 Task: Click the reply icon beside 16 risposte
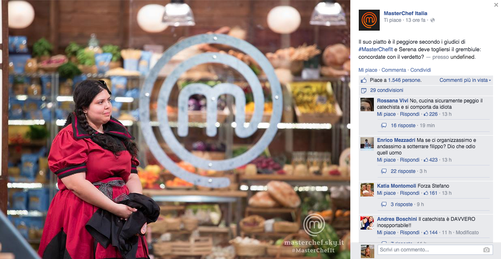[384, 126]
